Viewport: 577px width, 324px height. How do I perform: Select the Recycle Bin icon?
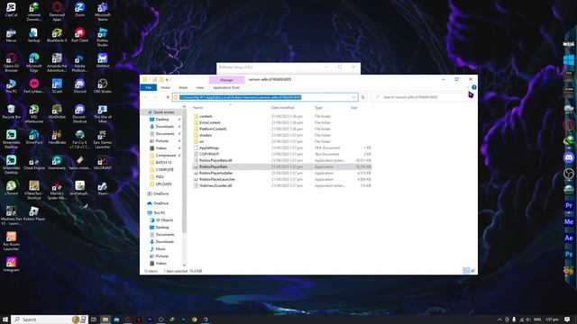pyautogui.click(x=11, y=112)
